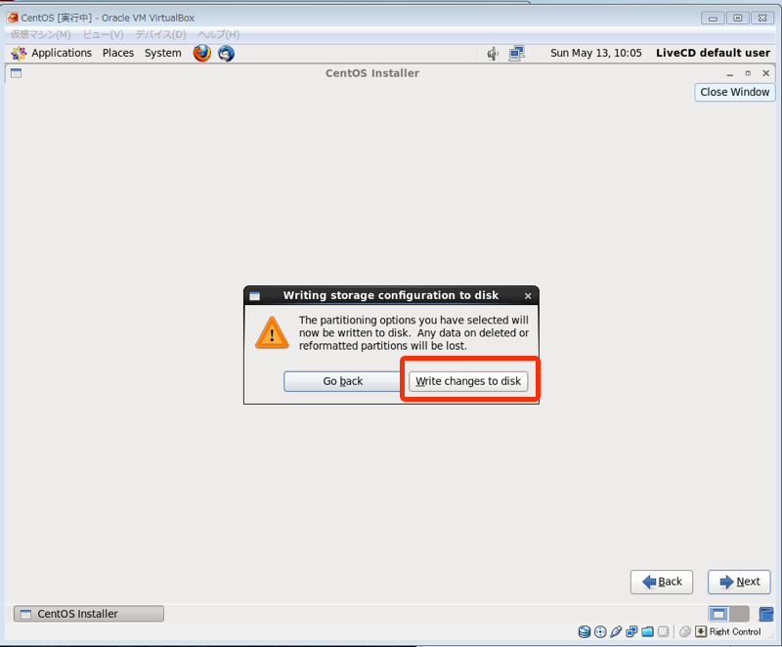Screen dimensions: 782x647
Task: Close the Writing storage configuration dialog
Action: [528, 296]
